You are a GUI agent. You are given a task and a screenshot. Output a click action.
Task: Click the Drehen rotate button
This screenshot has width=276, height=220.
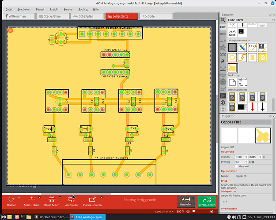click(x=11, y=201)
